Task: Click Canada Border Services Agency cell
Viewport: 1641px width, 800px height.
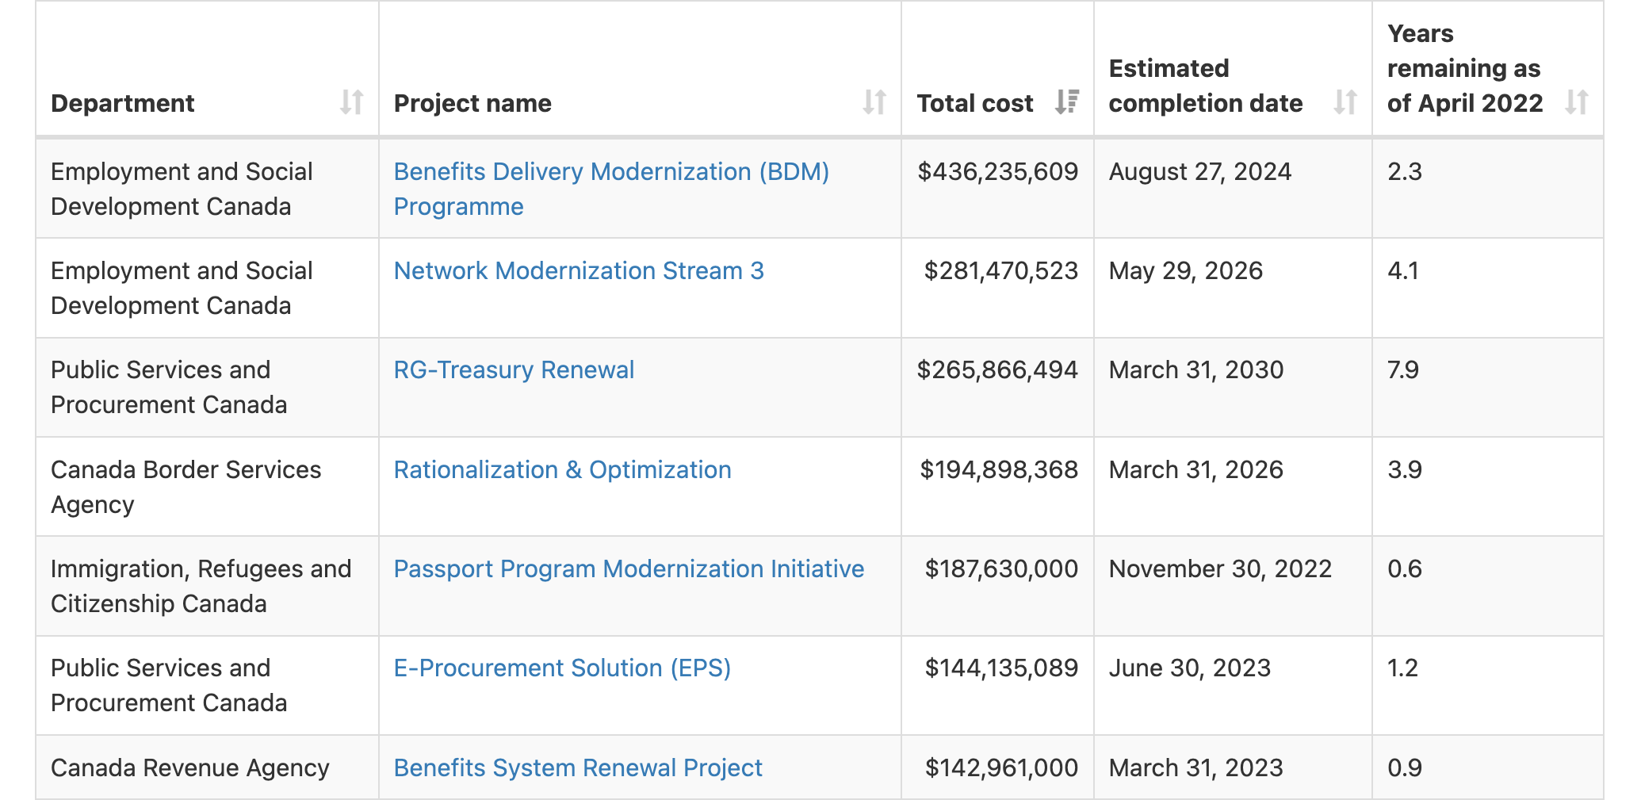Action: tap(207, 487)
